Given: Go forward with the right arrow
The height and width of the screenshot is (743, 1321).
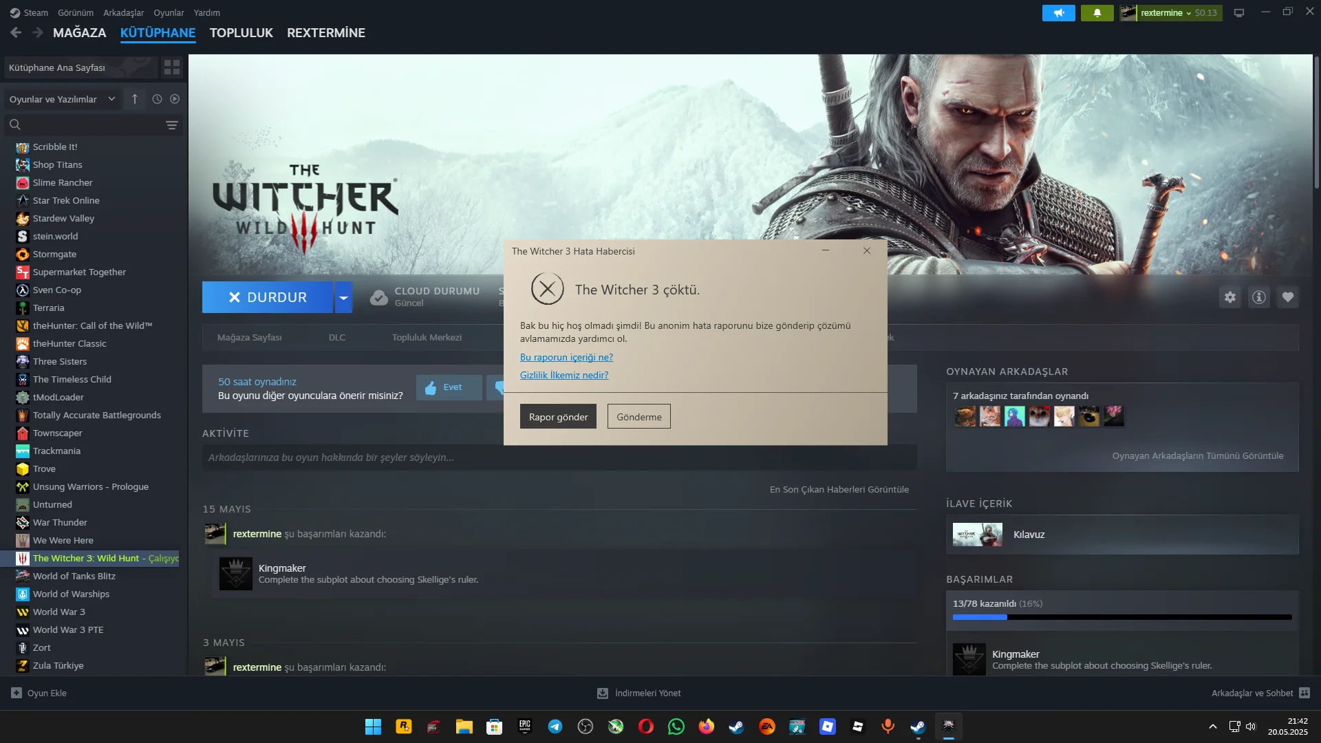Looking at the screenshot, I should [38, 32].
